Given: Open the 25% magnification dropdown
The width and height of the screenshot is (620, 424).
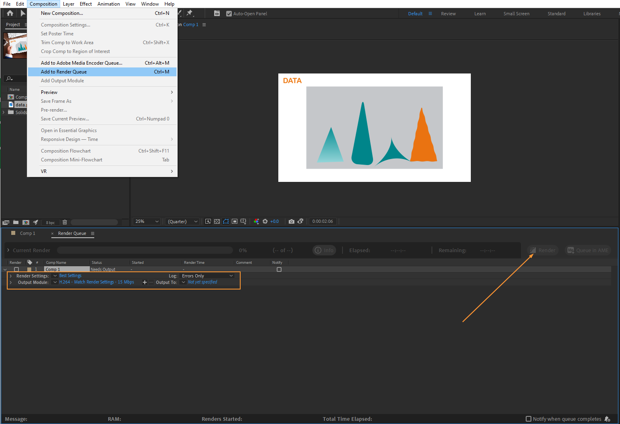Looking at the screenshot, I should tap(147, 221).
